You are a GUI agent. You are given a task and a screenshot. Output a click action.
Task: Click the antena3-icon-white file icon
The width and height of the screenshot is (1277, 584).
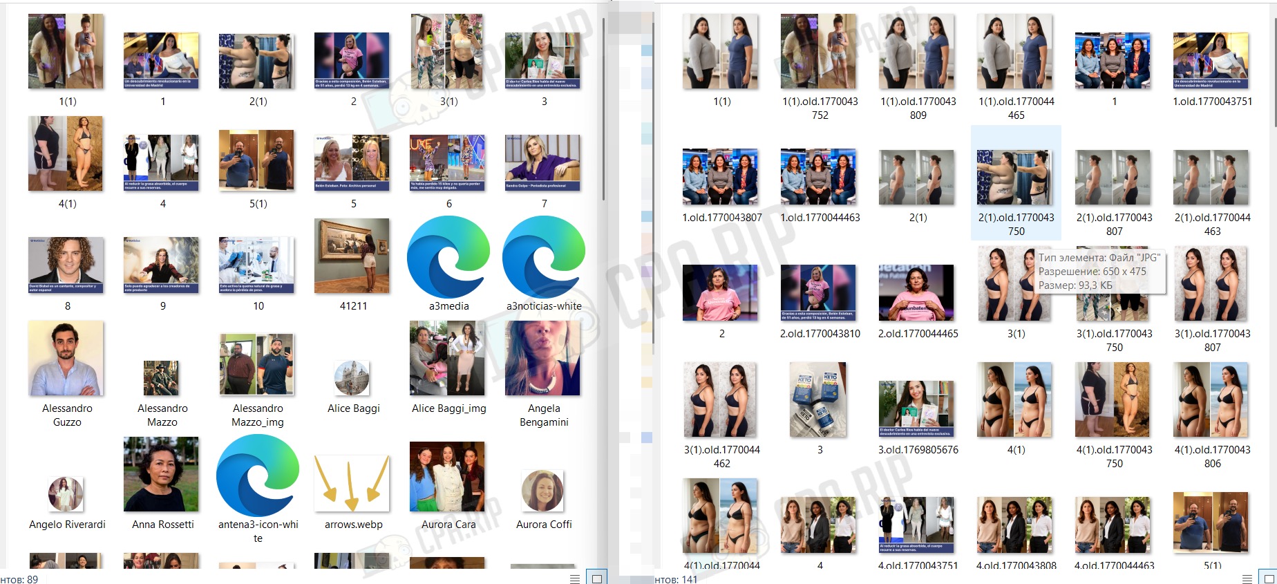pyautogui.click(x=258, y=475)
